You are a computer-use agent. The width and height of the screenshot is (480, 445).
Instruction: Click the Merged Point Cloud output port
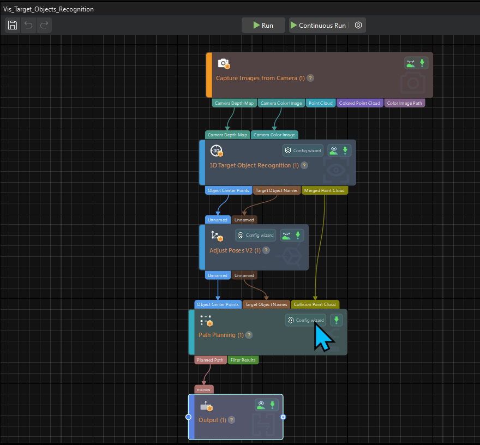click(325, 190)
